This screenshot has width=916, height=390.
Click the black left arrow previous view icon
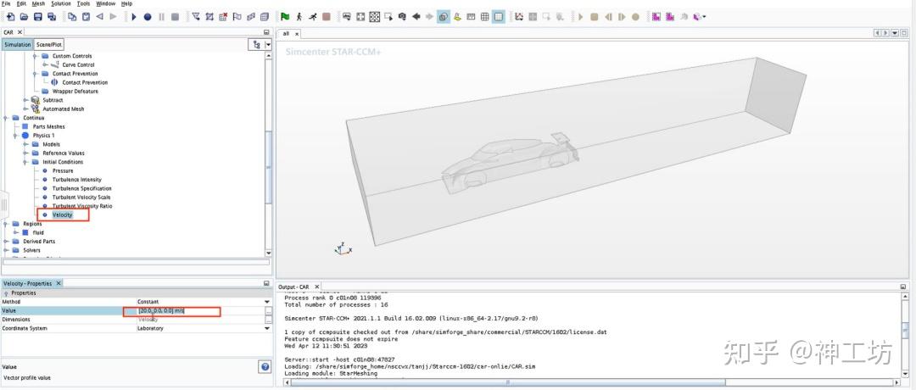(x=416, y=17)
